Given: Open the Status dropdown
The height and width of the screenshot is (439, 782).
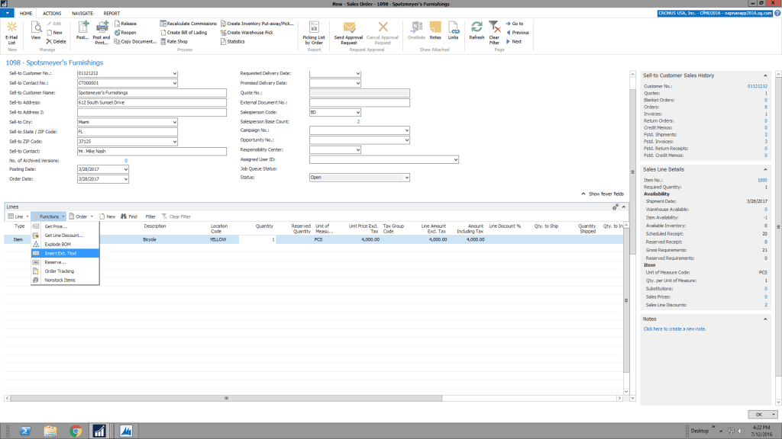Looking at the screenshot, I should pos(406,178).
